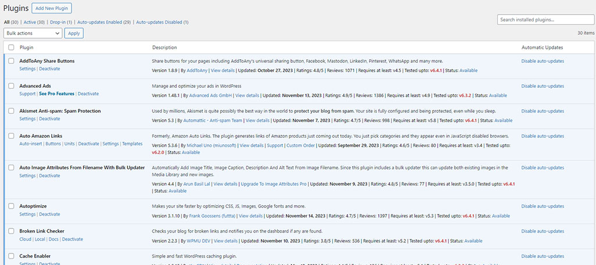Open Cloud link for Broken Link Checker

click(25, 239)
